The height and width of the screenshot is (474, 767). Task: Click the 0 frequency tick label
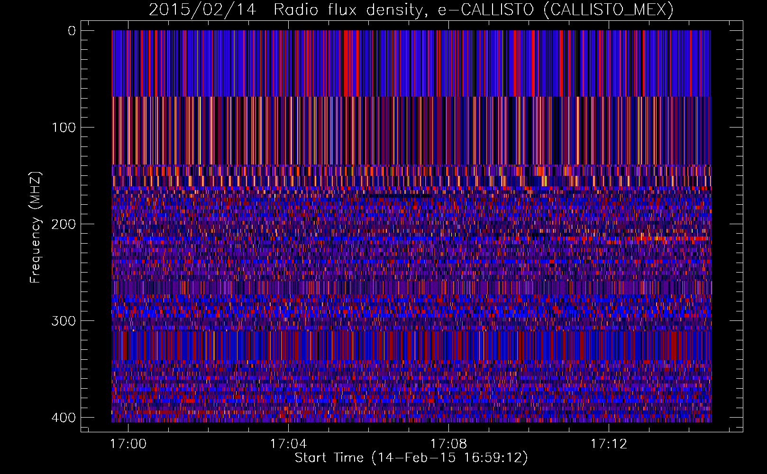click(x=72, y=31)
